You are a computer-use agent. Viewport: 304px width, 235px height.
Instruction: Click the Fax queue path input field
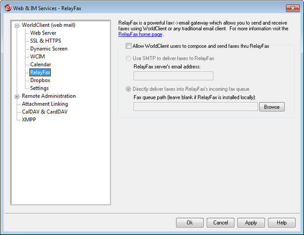tap(196, 107)
